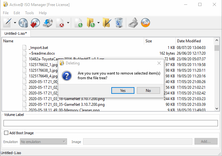Open dropdown arrow next to add folder icon
The image size is (222, 156).
click(x=98, y=23)
